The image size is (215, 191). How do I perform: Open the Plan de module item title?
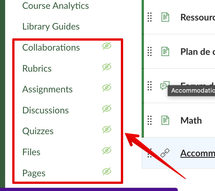[197, 51]
